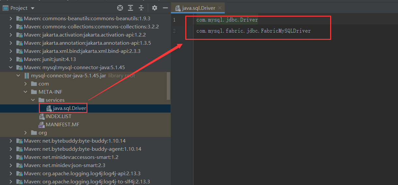Open the Project view dropdown
Image resolution: width=398 pixels, height=185 pixels.
32,8
